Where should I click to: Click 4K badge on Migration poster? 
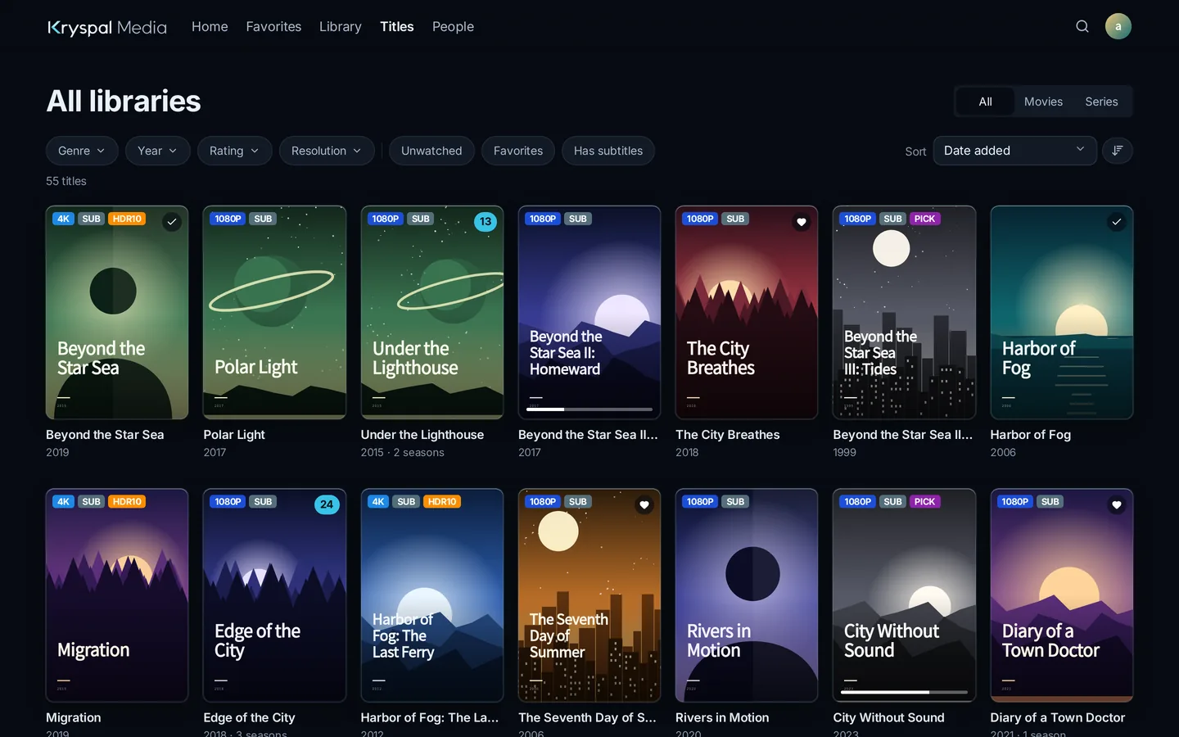click(64, 501)
